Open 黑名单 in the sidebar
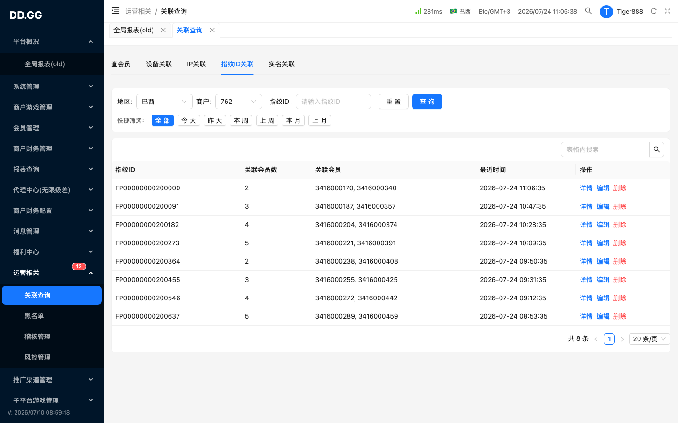 click(52, 316)
